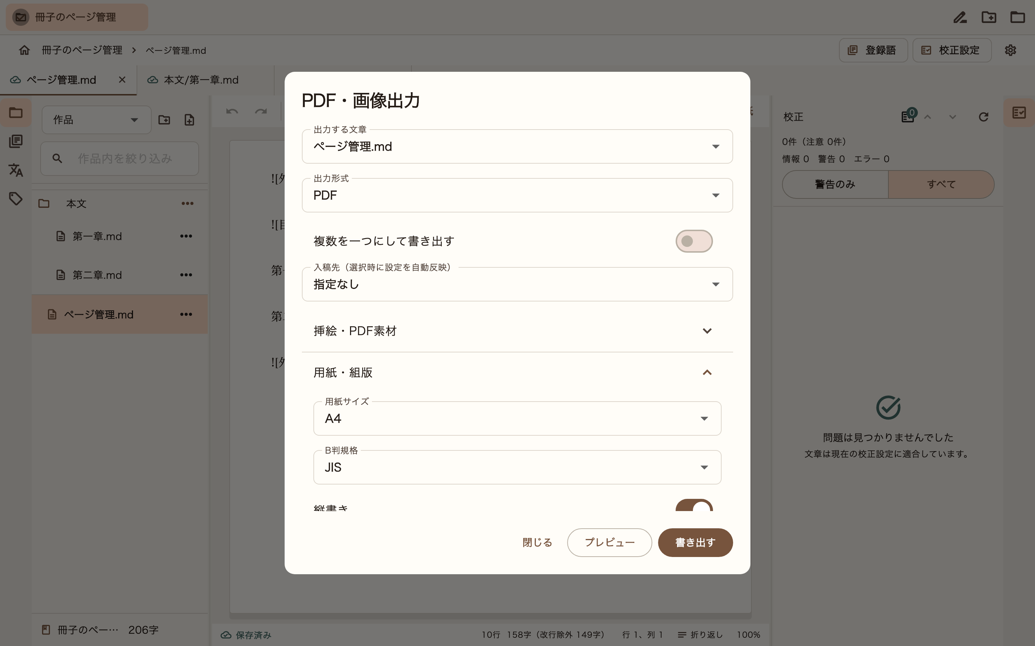This screenshot has height=646, width=1035.
Task: Go to previous proofreading issue arrow
Action: point(927,117)
